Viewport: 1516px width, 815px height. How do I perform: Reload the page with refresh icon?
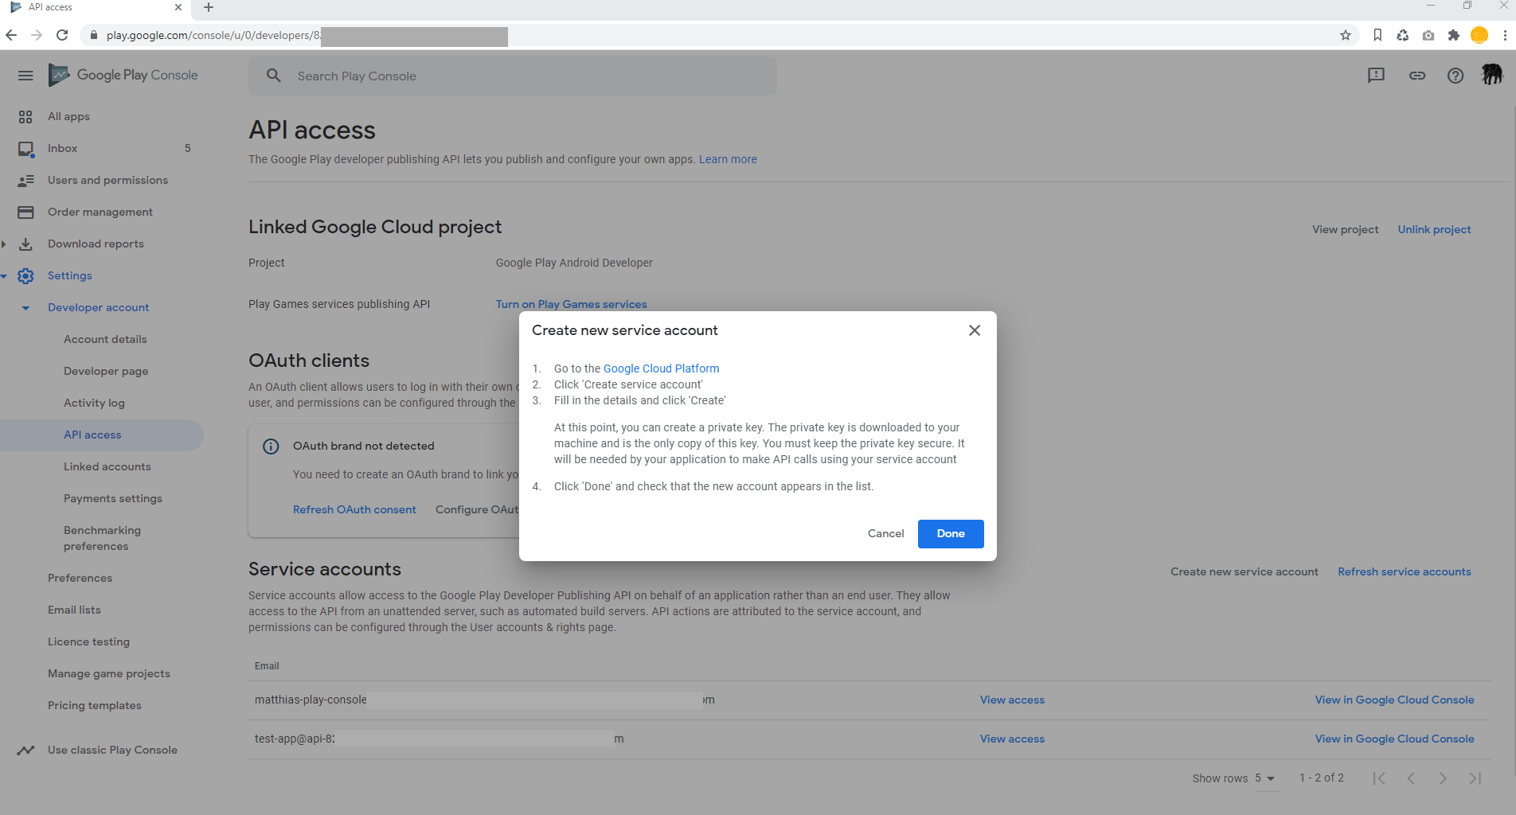coord(62,35)
